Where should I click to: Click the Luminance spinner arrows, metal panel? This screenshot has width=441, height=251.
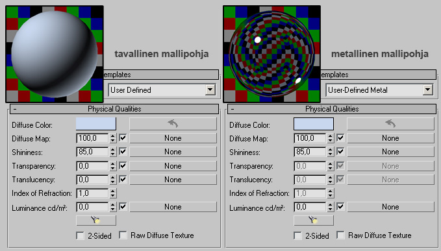pyautogui.click(x=331, y=207)
